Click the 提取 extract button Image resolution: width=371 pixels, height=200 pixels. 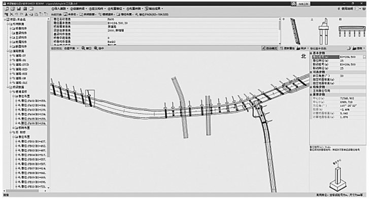tap(357, 48)
